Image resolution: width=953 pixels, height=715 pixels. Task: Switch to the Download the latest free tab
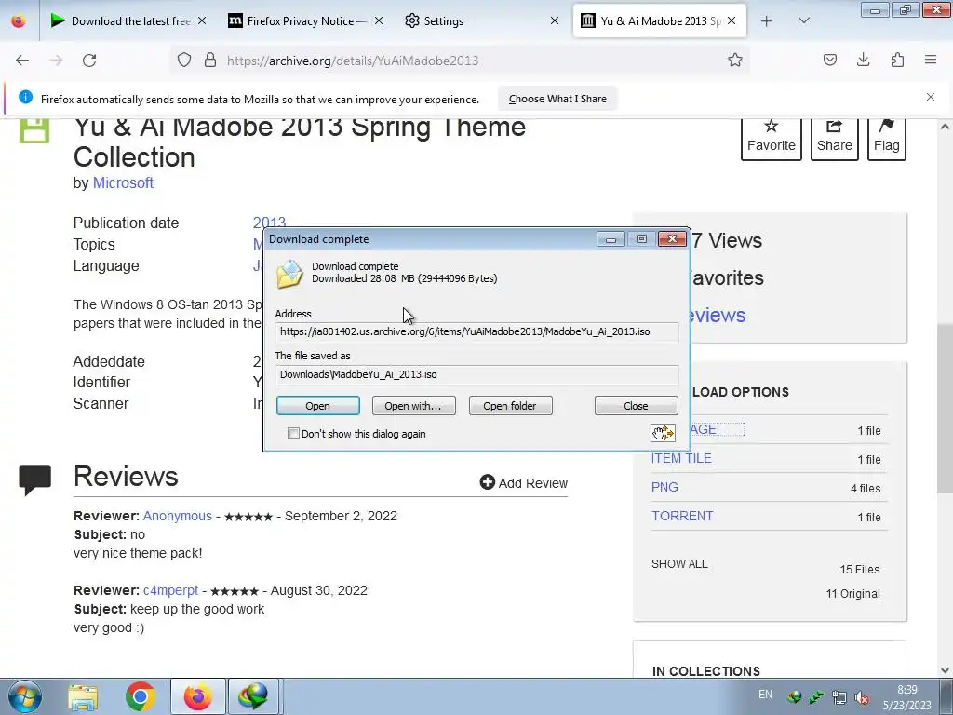pyautogui.click(x=128, y=21)
